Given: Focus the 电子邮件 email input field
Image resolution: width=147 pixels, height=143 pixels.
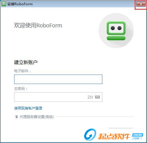Looking at the screenshot, I should coord(58,79).
